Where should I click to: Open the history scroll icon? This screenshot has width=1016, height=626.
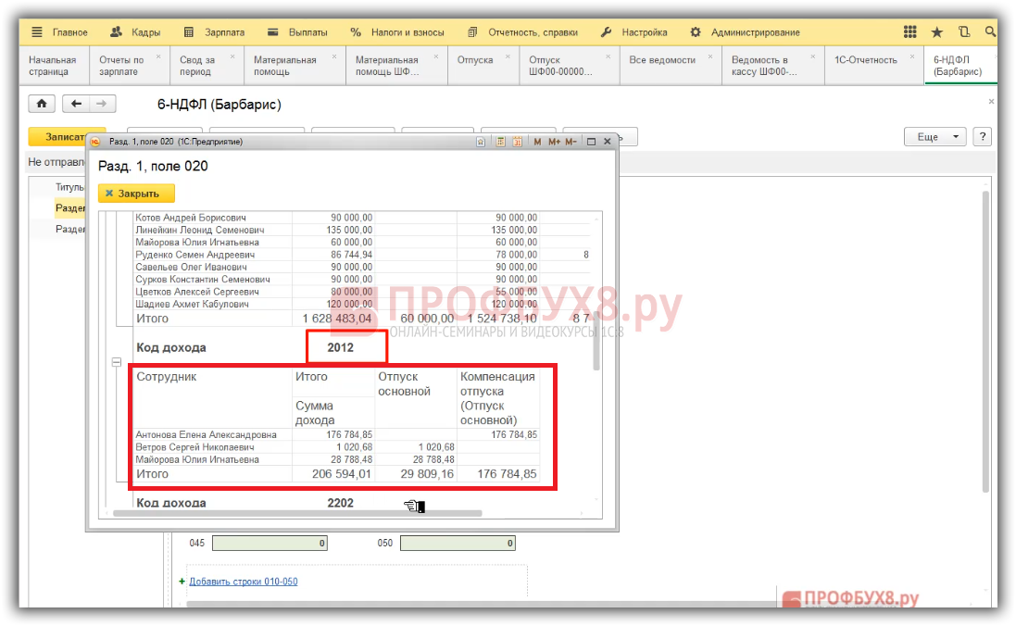pos(964,32)
